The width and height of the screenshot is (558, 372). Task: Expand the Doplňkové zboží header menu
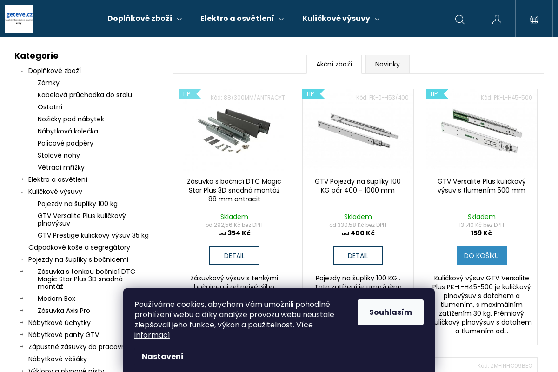click(x=144, y=19)
